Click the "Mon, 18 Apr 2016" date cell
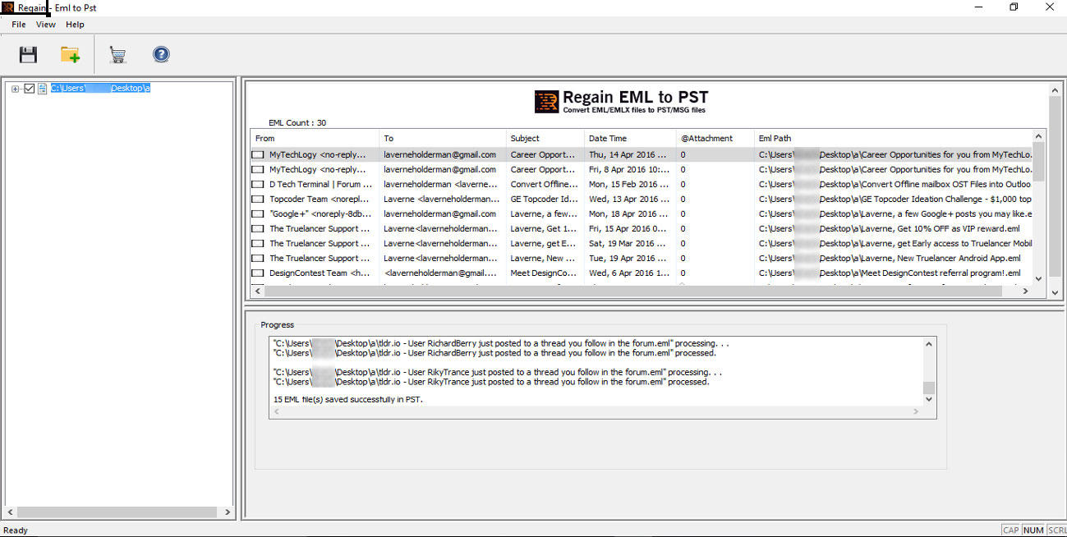Viewport: 1067px width, 537px height. (x=628, y=213)
